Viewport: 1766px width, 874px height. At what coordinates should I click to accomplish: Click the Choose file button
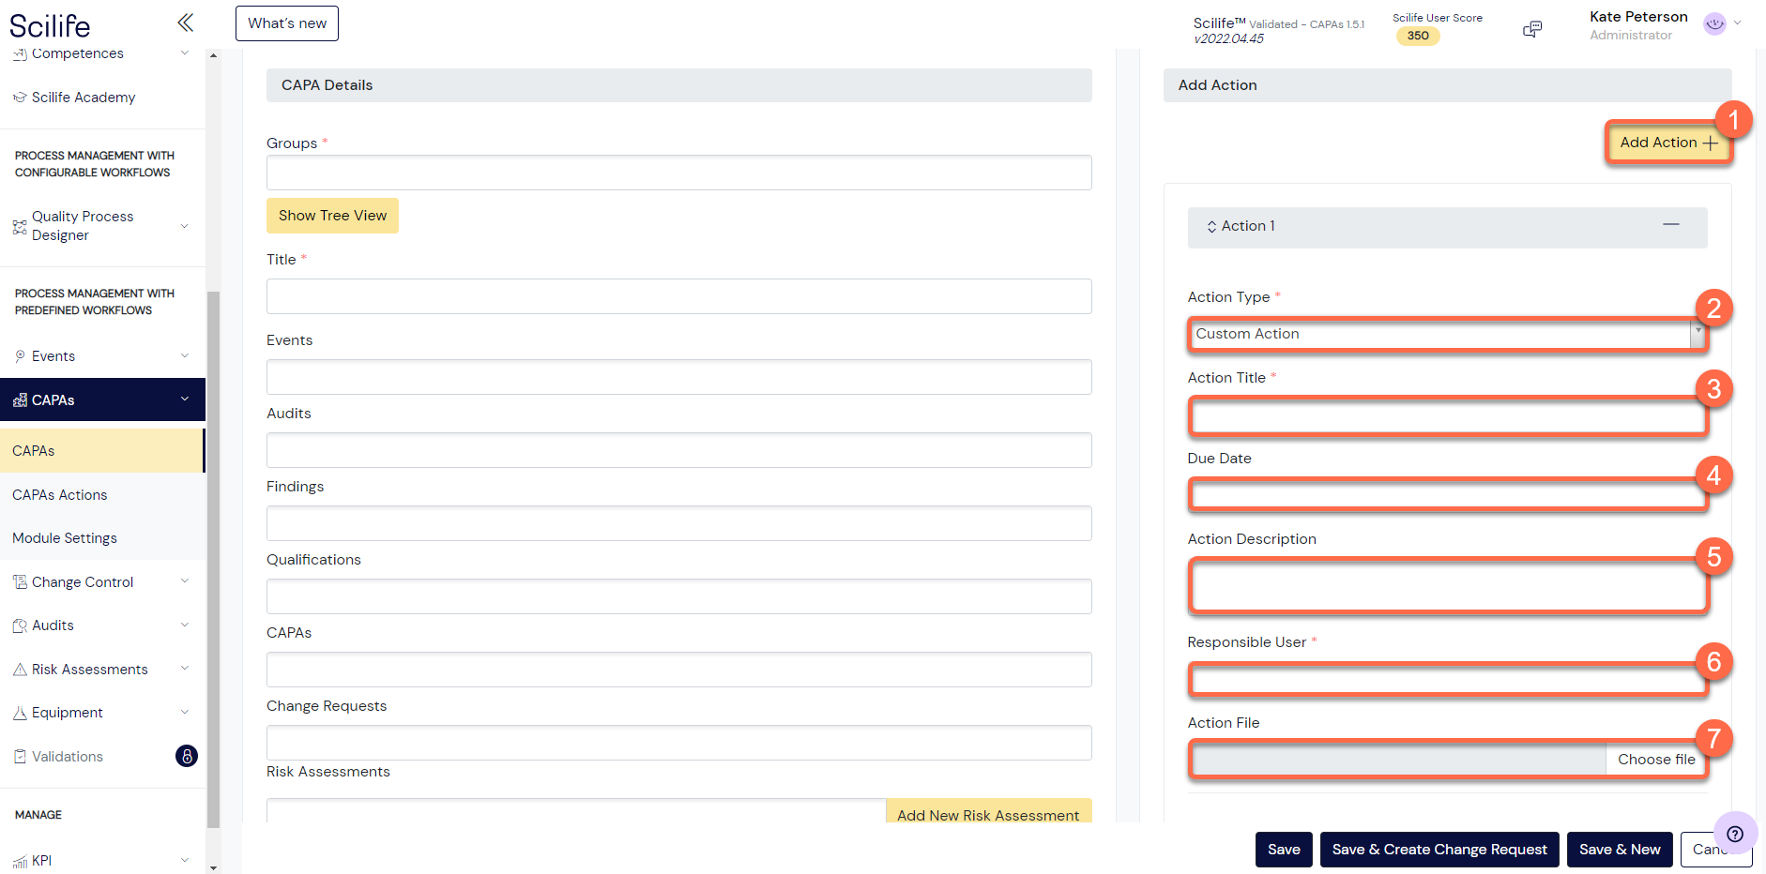[x=1656, y=760]
